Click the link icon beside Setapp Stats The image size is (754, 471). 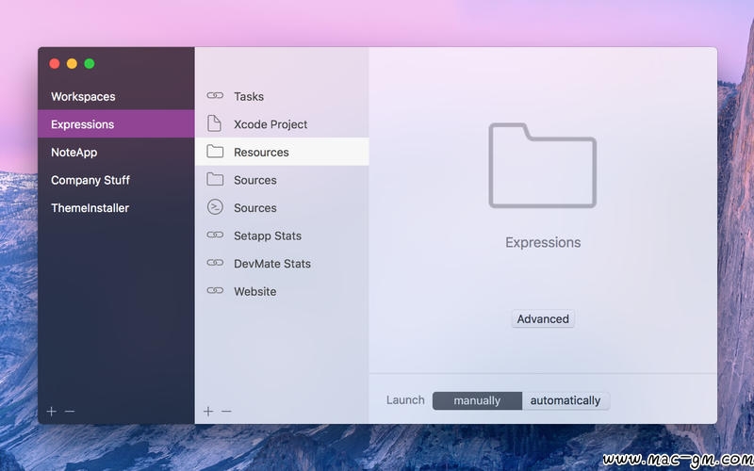(215, 235)
